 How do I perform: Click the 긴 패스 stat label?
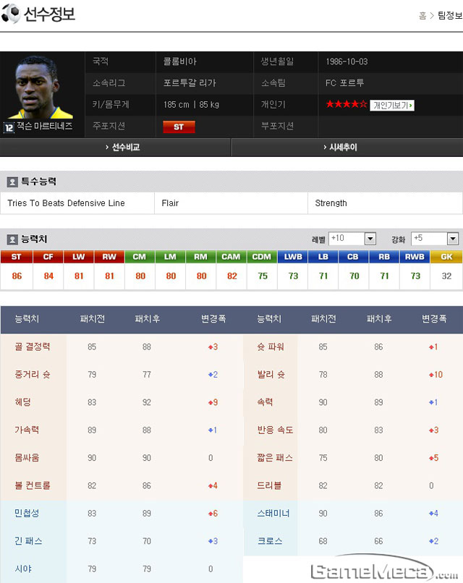28,541
